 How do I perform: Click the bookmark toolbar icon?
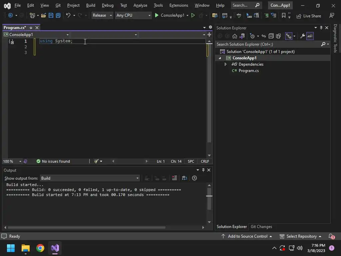(x=284, y=15)
